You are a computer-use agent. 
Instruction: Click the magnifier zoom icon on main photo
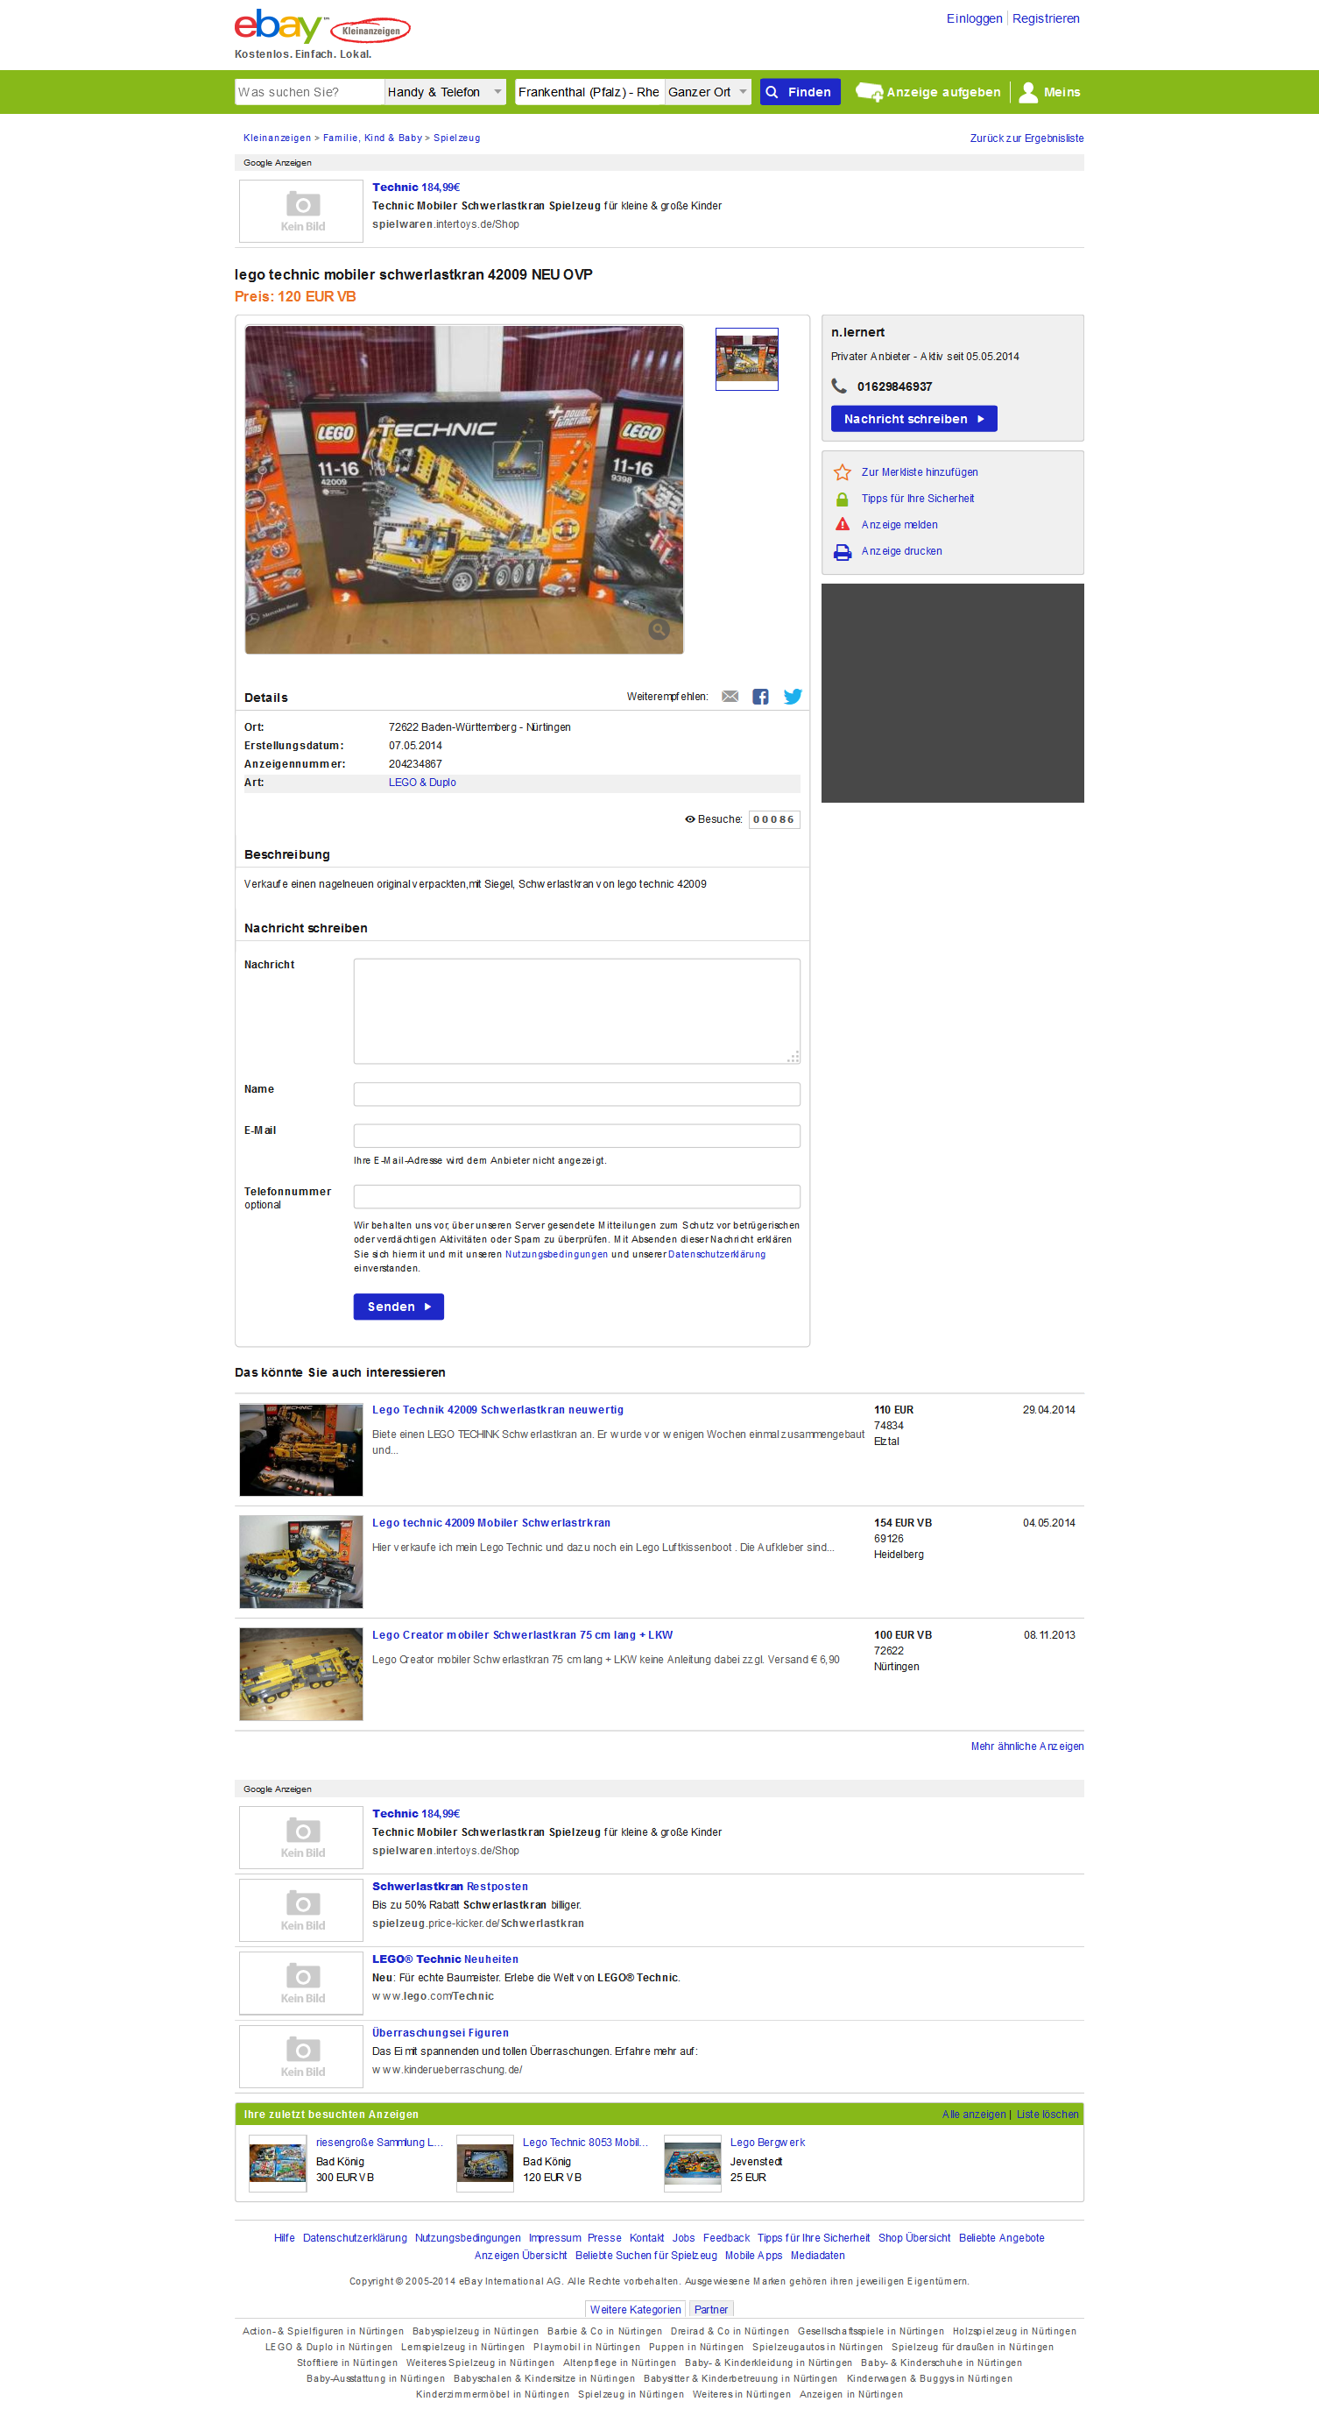point(659,629)
